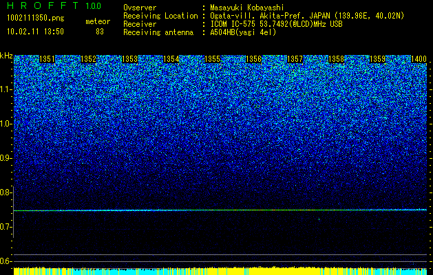Click the 1358 time marker
Screen dimensions: 433x275
pos(337,59)
